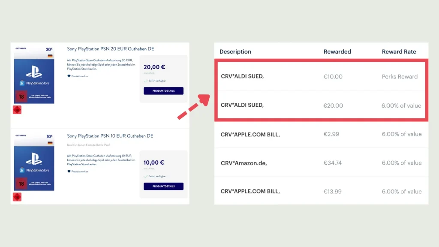Click heart icon for PSN 10 EUR product
Viewport: 439px width, 247px height.
pyautogui.click(x=69, y=172)
